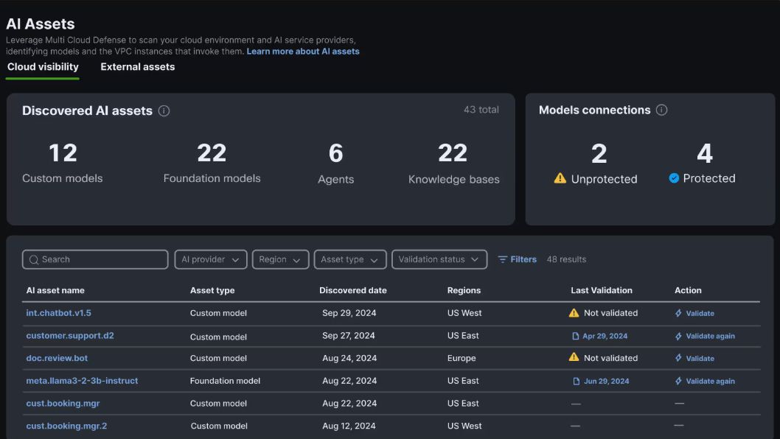Click info icon next to Models connections

661,110
